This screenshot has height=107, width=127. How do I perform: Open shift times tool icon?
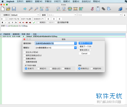[x=70, y=9]
